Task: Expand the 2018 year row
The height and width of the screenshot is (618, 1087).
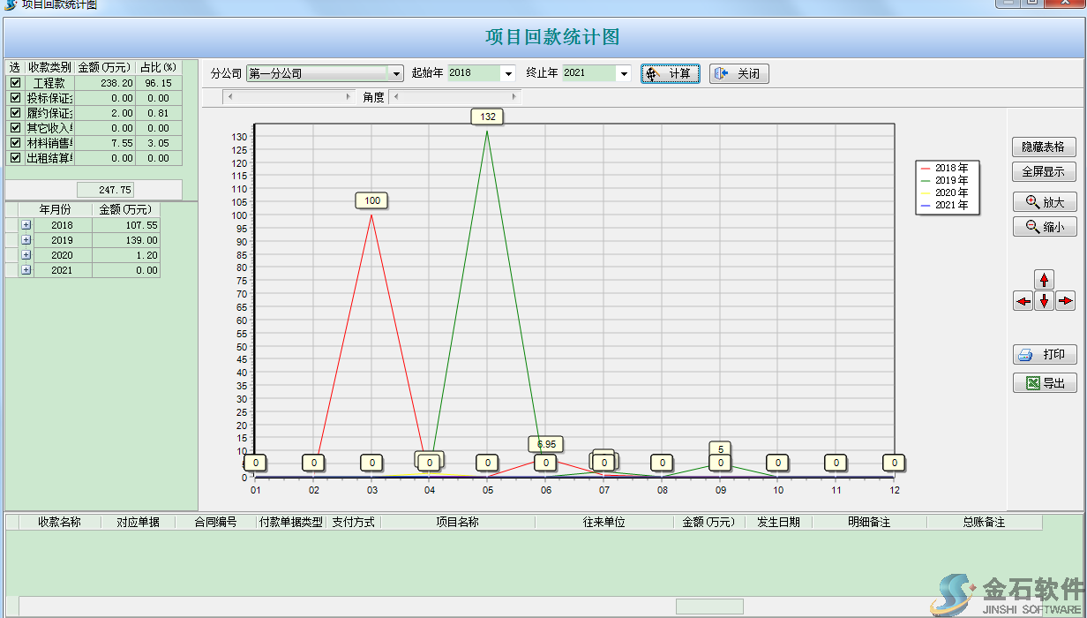Action: tap(26, 225)
